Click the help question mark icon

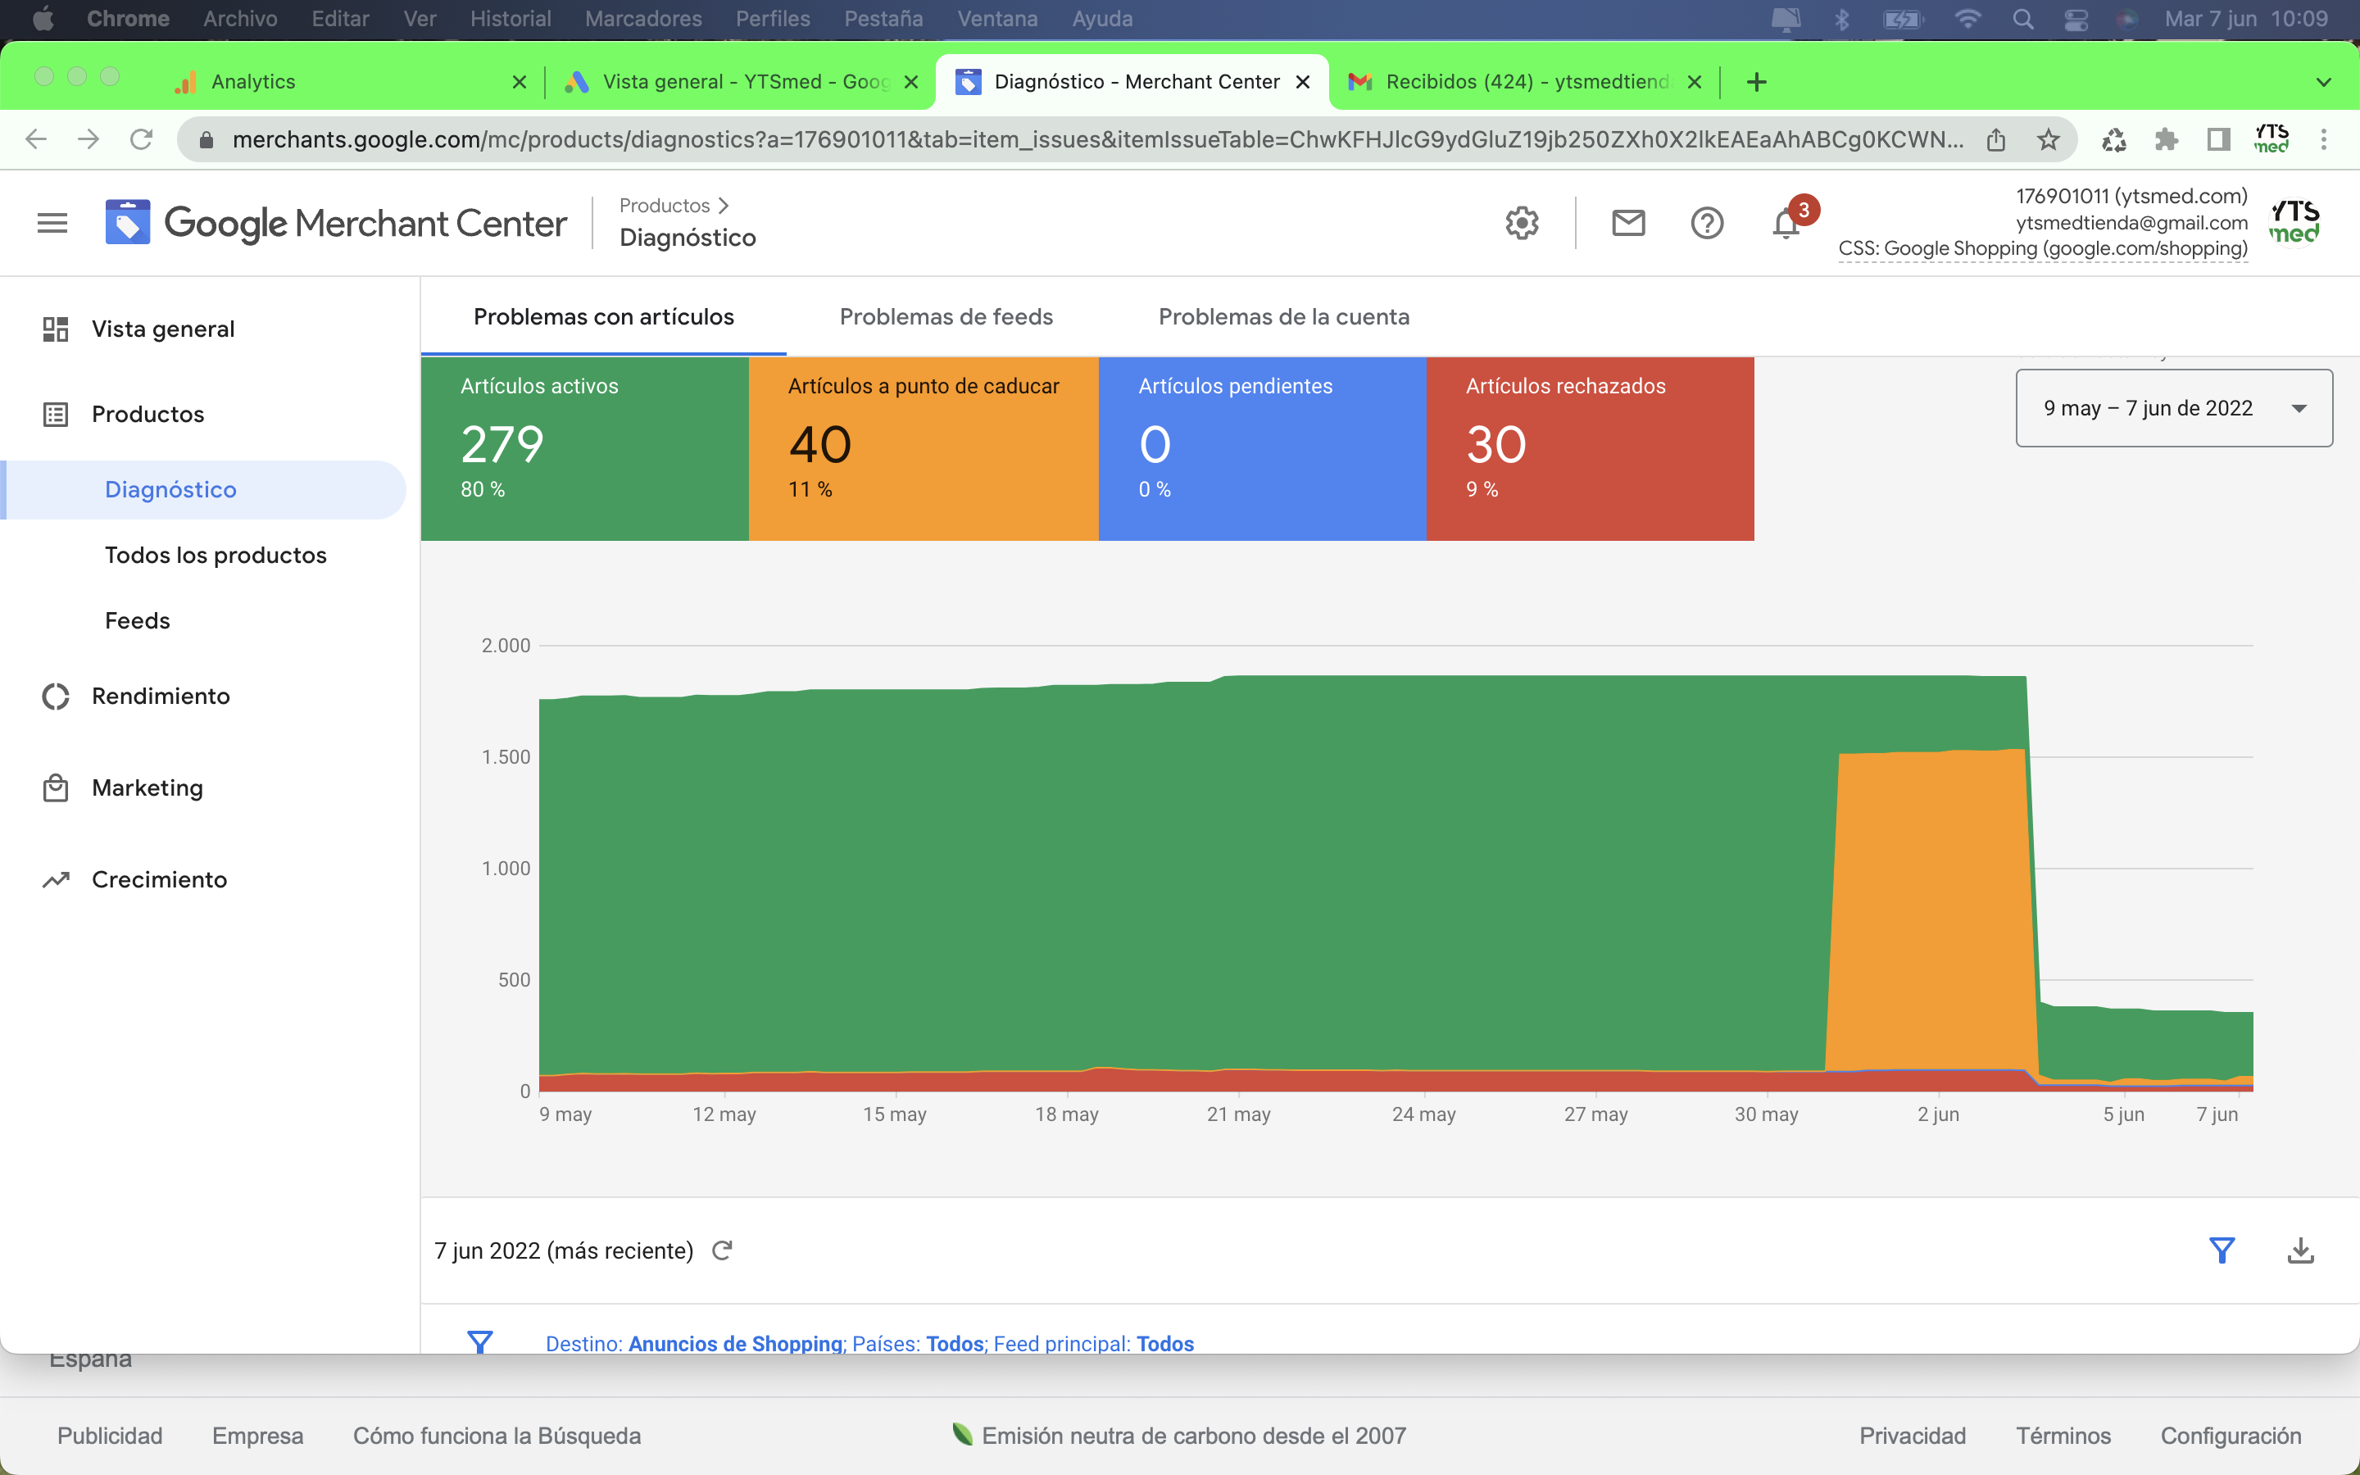[x=1707, y=224]
